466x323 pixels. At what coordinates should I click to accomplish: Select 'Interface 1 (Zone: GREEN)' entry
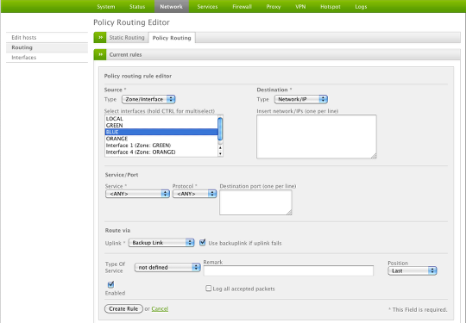pyautogui.click(x=161, y=146)
